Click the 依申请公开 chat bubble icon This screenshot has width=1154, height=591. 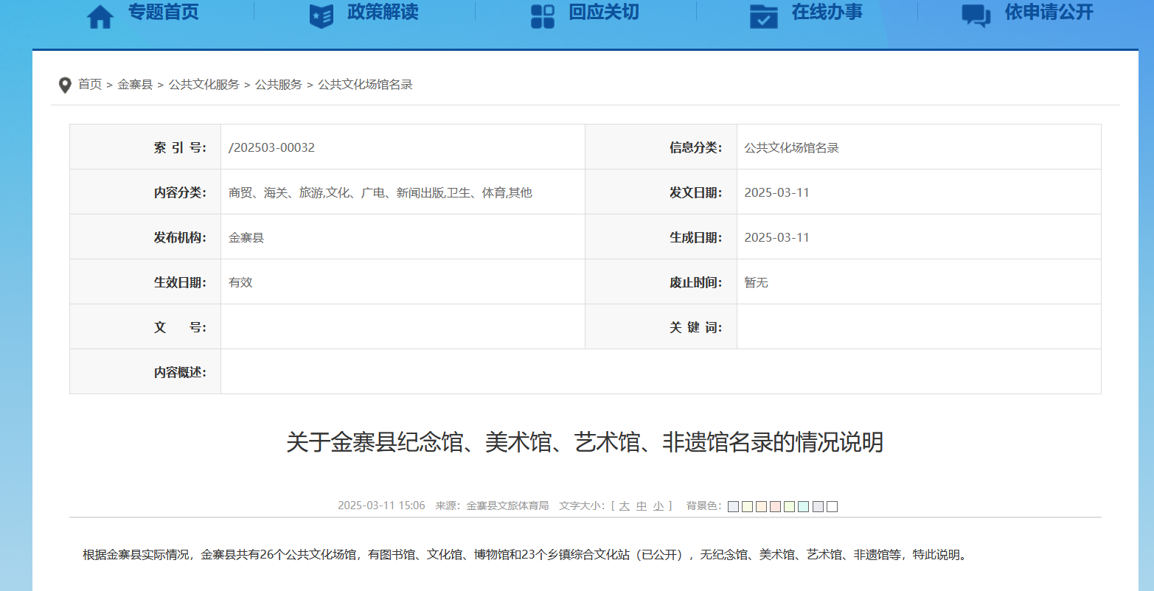coord(976,15)
